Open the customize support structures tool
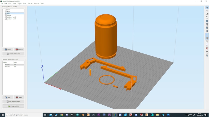This screenshot has height=117, width=209. [207, 56]
